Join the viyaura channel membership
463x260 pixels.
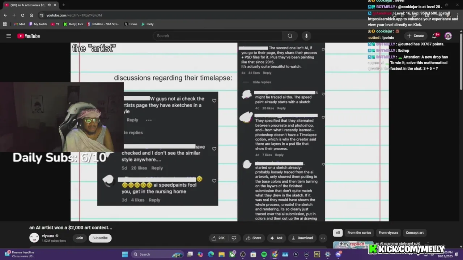pos(80,238)
